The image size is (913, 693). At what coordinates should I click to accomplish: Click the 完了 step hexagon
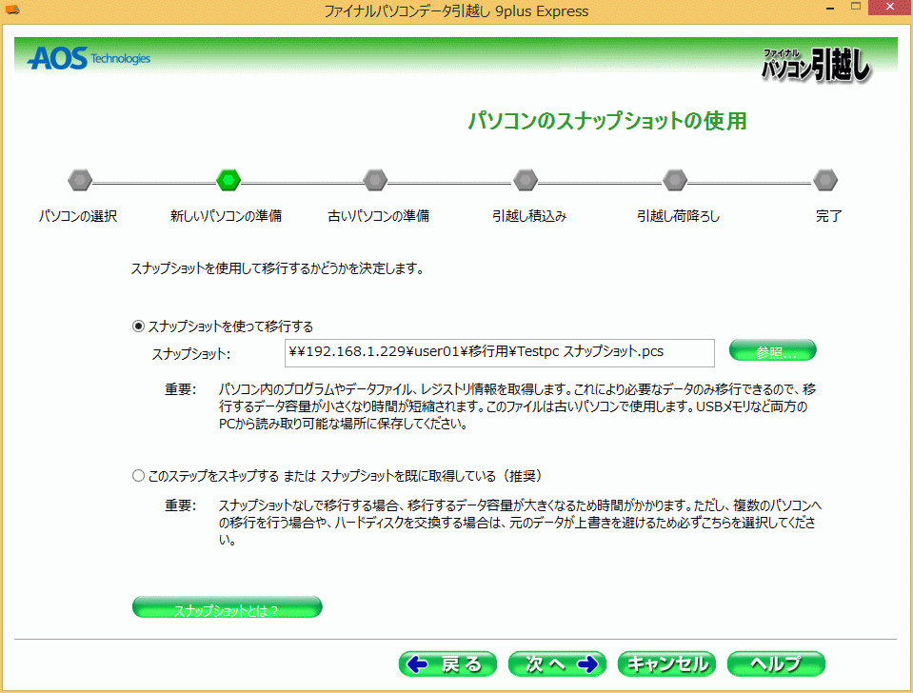point(825,179)
